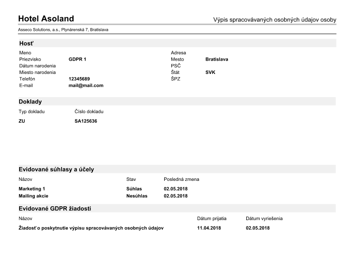Click the email address mail@mail.com
The image size is (352, 270).
(x=86, y=86)
